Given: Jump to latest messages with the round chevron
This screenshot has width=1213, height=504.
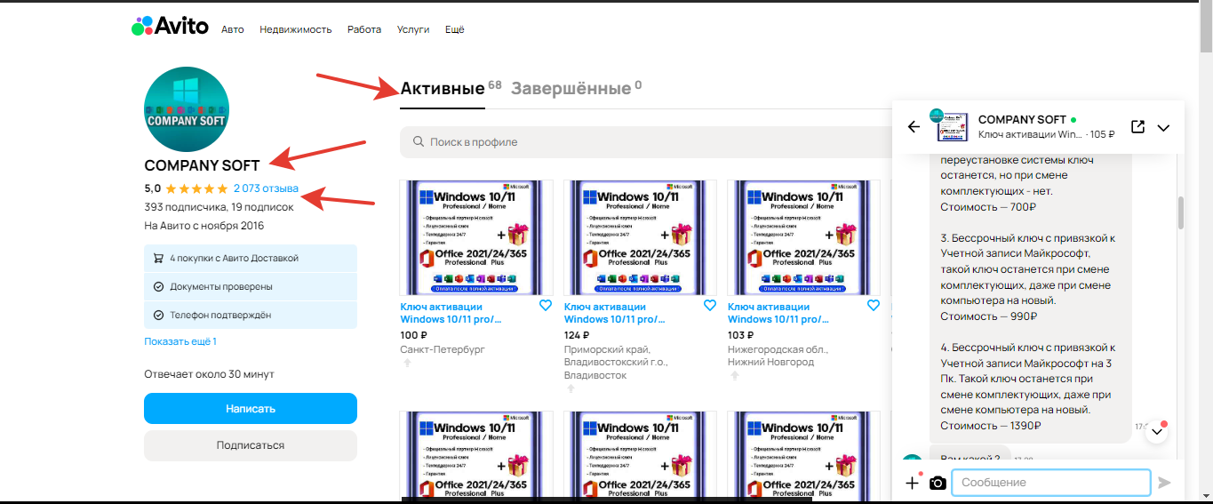Looking at the screenshot, I should pos(1156,431).
